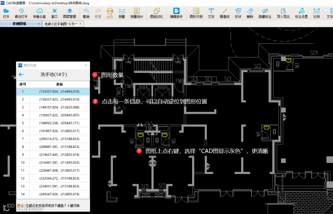Select row 7 coordinate (206314.272, -215188.833)
Image resolution: width=333 pixels, height=214 pixels.
point(59,139)
